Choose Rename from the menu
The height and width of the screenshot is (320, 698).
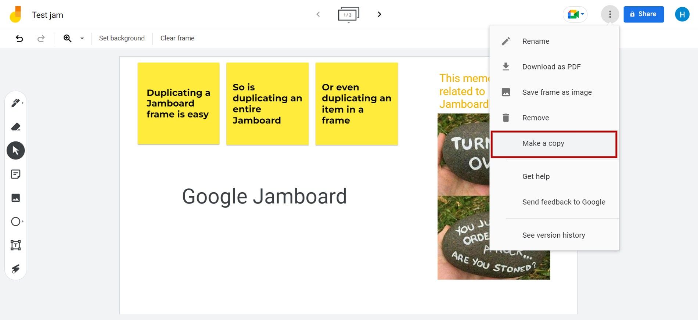[x=554, y=41]
